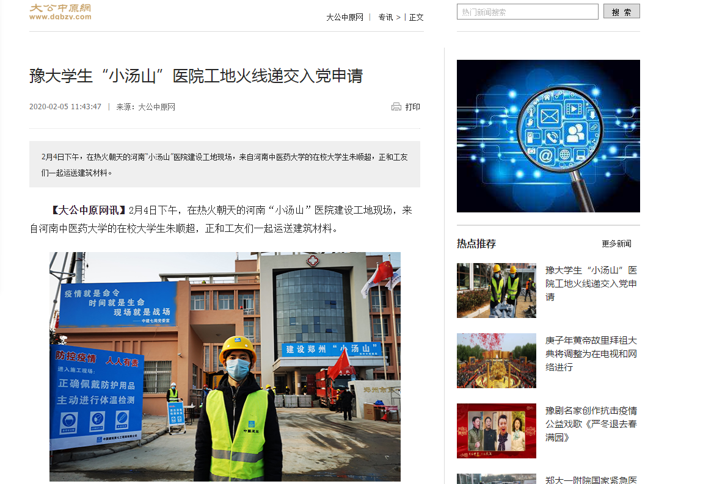Open 大公中原网 breadcrumb link
Image resolution: width=725 pixels, height=484 pixels.
(344, 17)
